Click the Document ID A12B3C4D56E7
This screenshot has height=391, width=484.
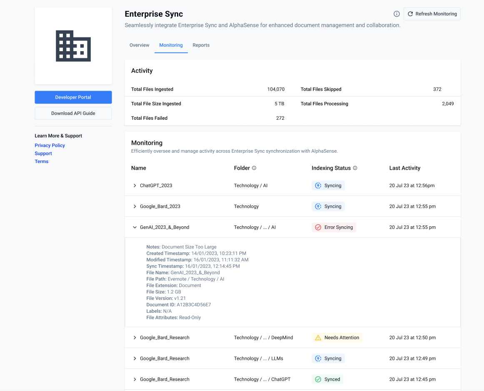click(178, 304)
